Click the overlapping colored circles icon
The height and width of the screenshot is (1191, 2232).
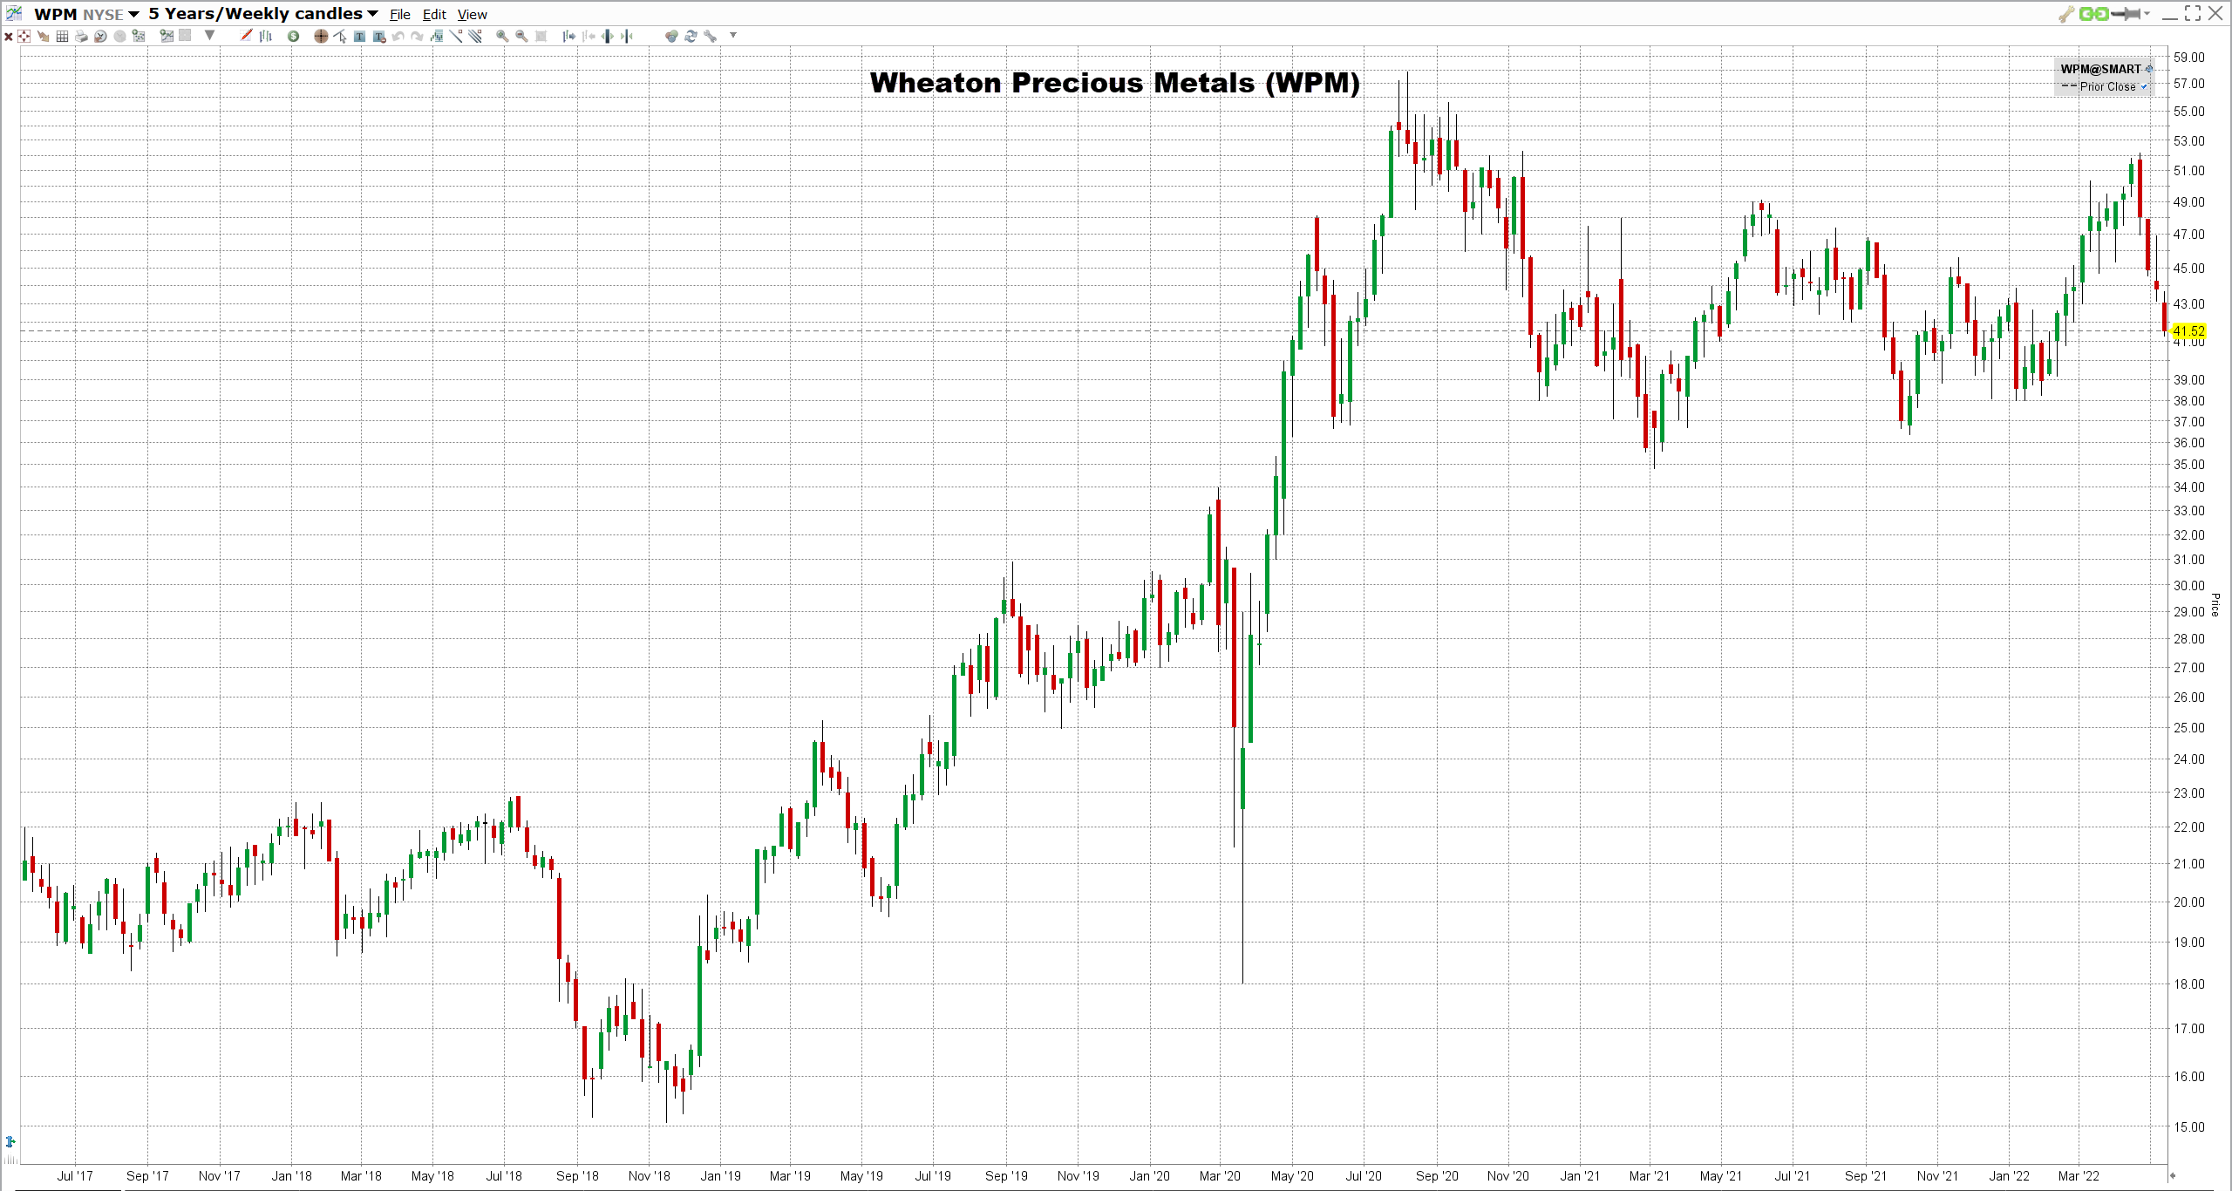(x=670, y=36)
